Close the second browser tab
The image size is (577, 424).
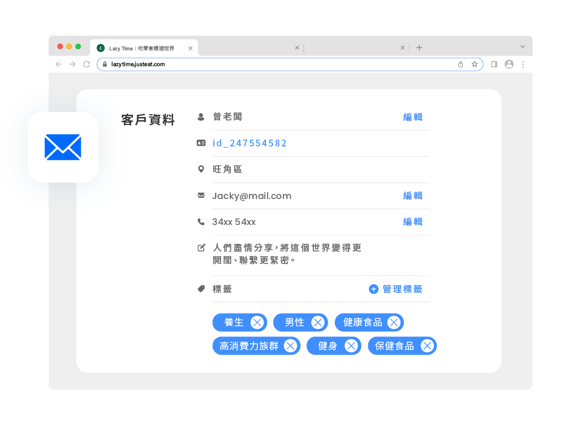pyautogui.click(x=297, y=48)
